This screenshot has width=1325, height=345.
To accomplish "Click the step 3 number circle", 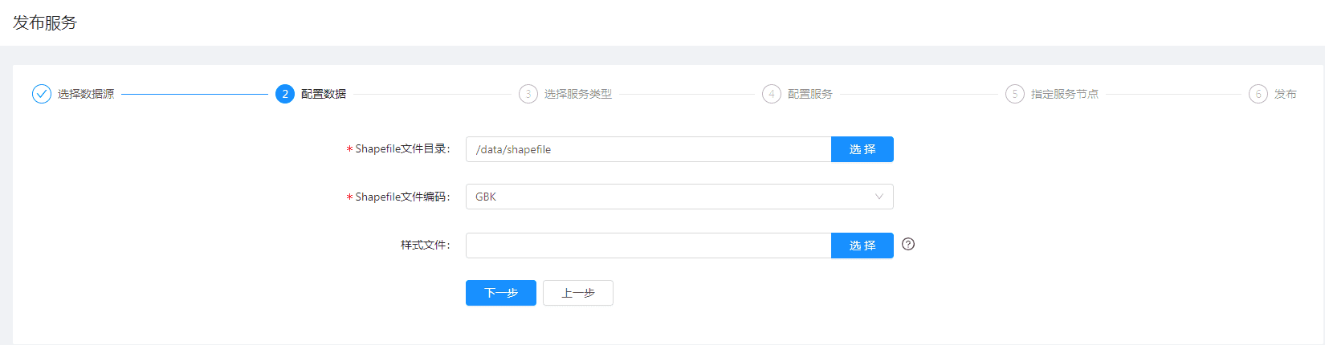I will (x=528, y=94).
